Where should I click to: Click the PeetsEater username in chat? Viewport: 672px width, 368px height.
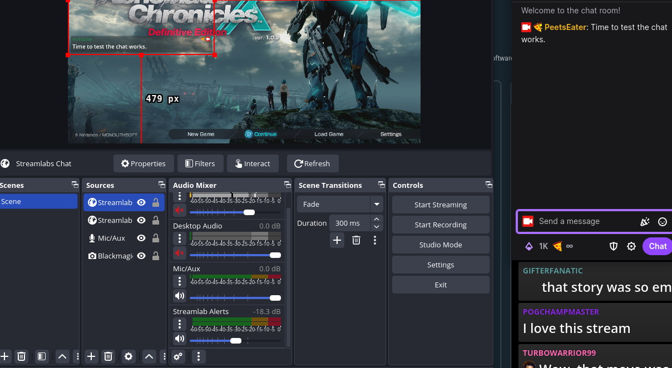click(565, 27)
